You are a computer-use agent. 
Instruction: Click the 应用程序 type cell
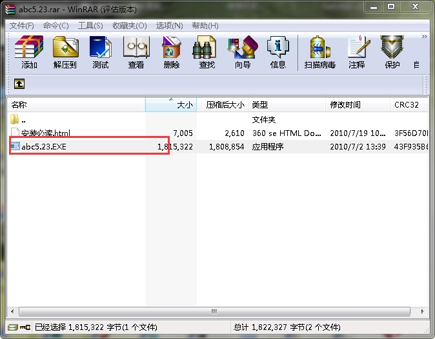[268, 146]
